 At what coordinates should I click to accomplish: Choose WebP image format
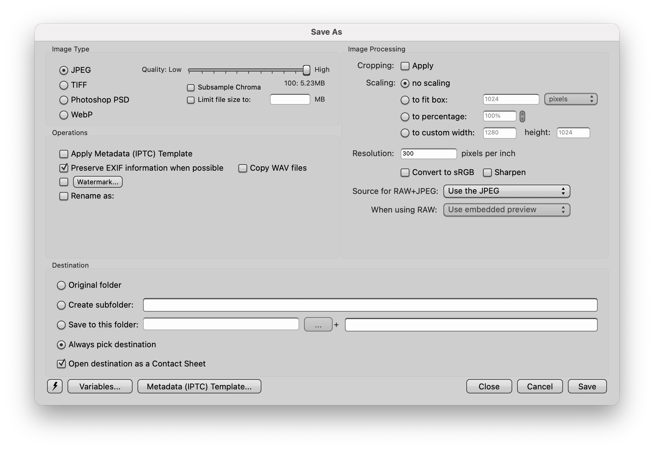click(x=64, y=115)
